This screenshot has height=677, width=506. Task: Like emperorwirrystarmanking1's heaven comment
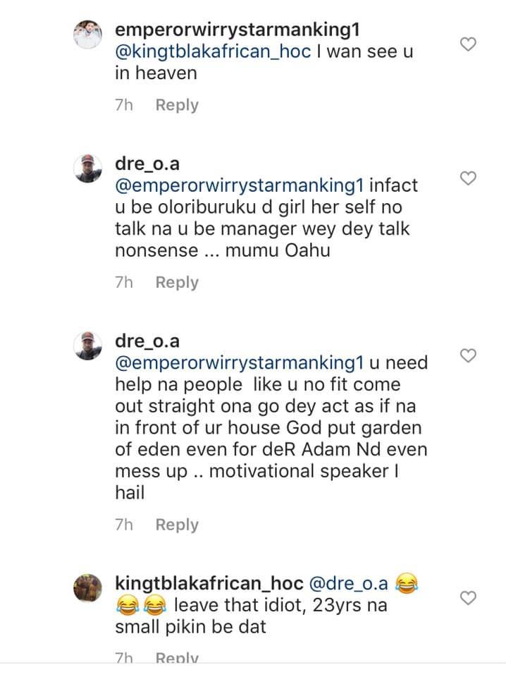coord(468,44)
